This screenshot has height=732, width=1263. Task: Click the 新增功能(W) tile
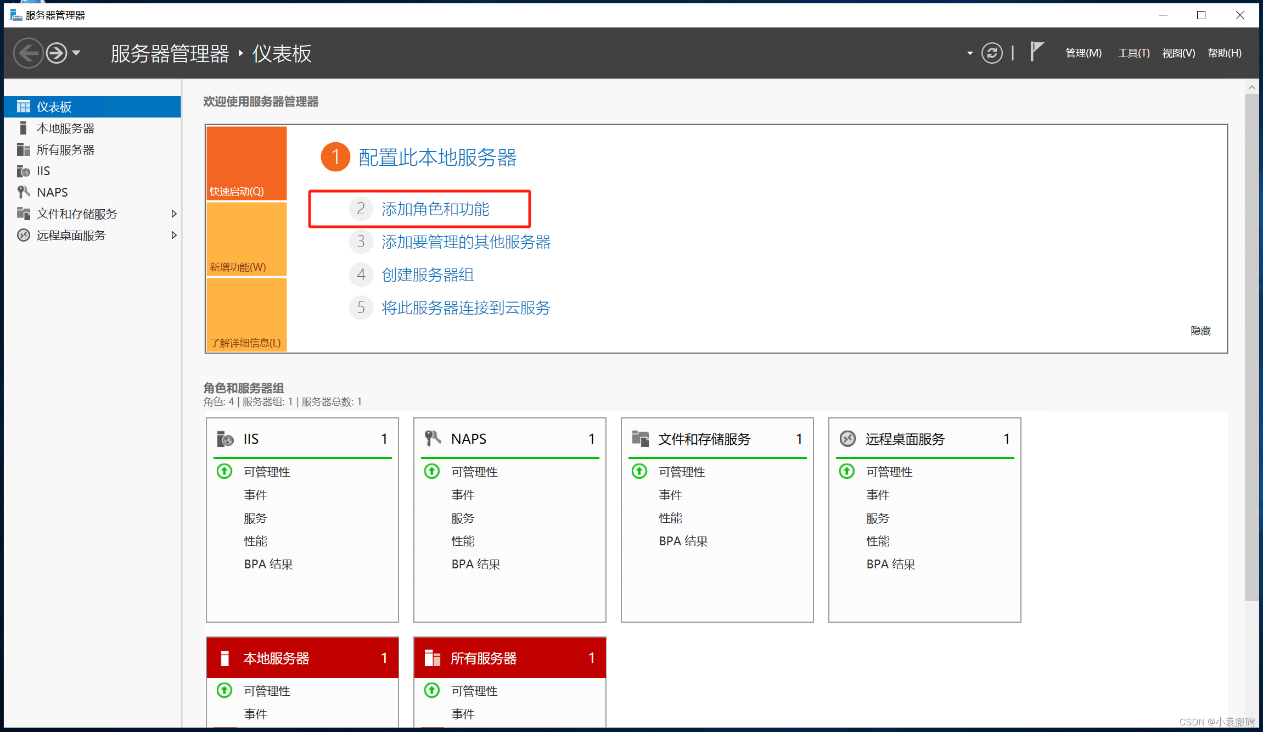pos(246,239)
